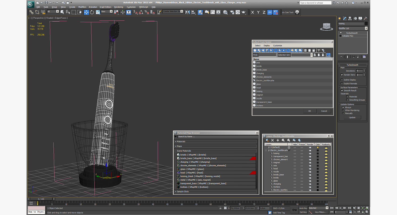Click the Mirror tool icon
Screen dimensions: 397x215
[x=188, y=12]
